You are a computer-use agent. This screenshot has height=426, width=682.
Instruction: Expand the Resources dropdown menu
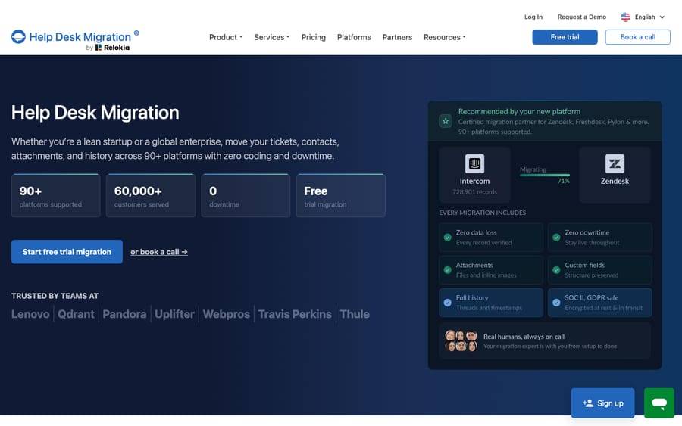click(445, 37)
